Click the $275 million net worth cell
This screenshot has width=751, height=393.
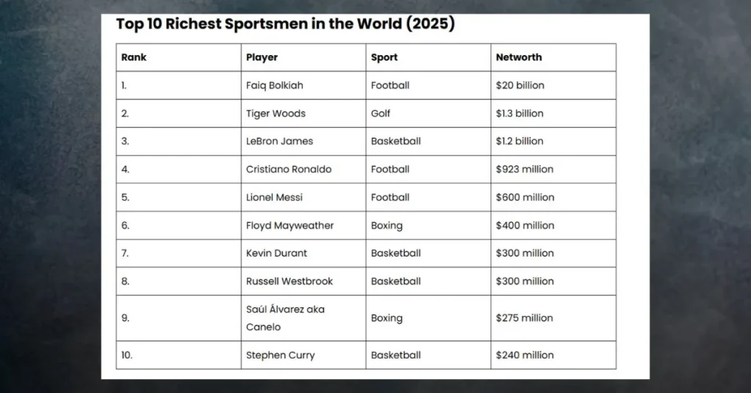pyautogui.click(x=524, y=318)
